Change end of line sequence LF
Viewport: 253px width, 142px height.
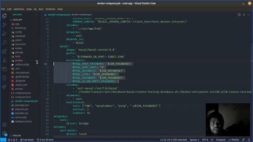(212, 140)
